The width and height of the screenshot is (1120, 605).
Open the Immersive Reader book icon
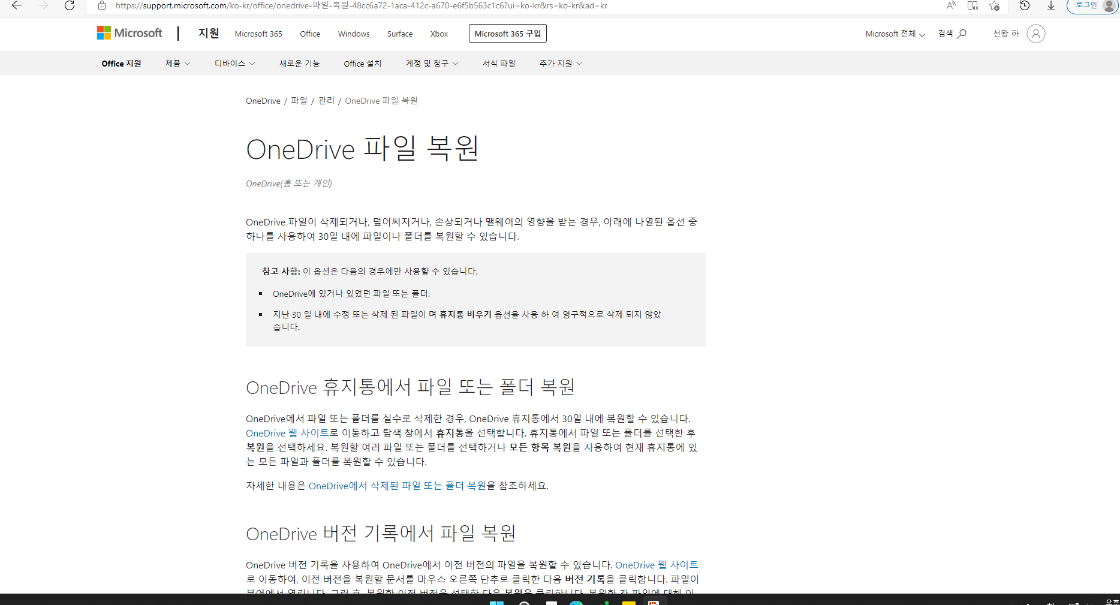[973, 5]
